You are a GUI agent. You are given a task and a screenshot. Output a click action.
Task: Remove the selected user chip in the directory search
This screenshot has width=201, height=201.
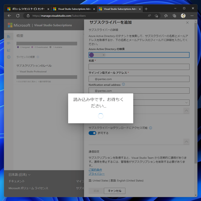pyautogui.click(x=104, y=55)
